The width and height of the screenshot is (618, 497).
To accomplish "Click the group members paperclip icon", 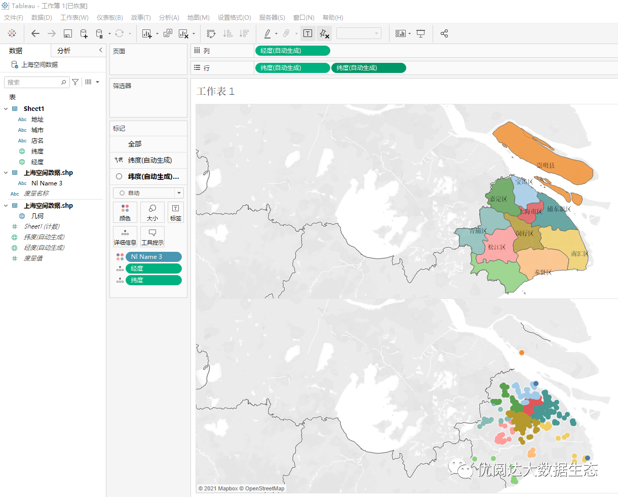I will [286, 33].
